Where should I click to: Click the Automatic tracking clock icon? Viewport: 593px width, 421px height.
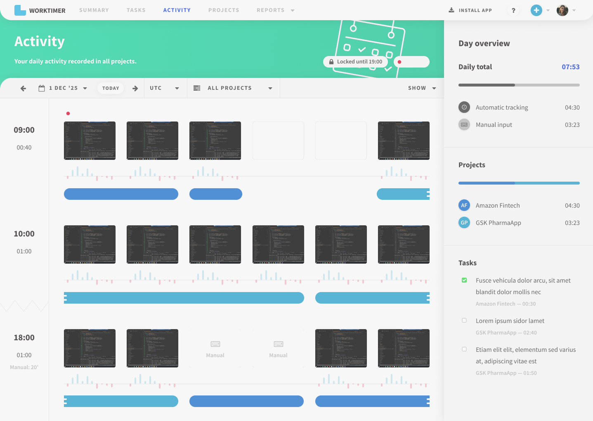tap(464, 107)
